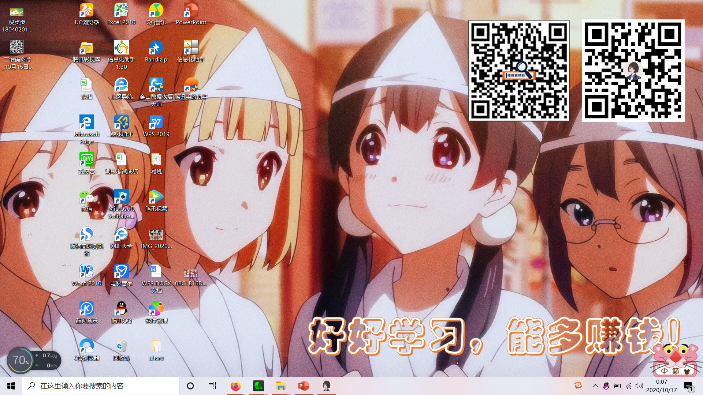Open Task View on the taskbar
The image size is (703, 395).
pos(212,386)
